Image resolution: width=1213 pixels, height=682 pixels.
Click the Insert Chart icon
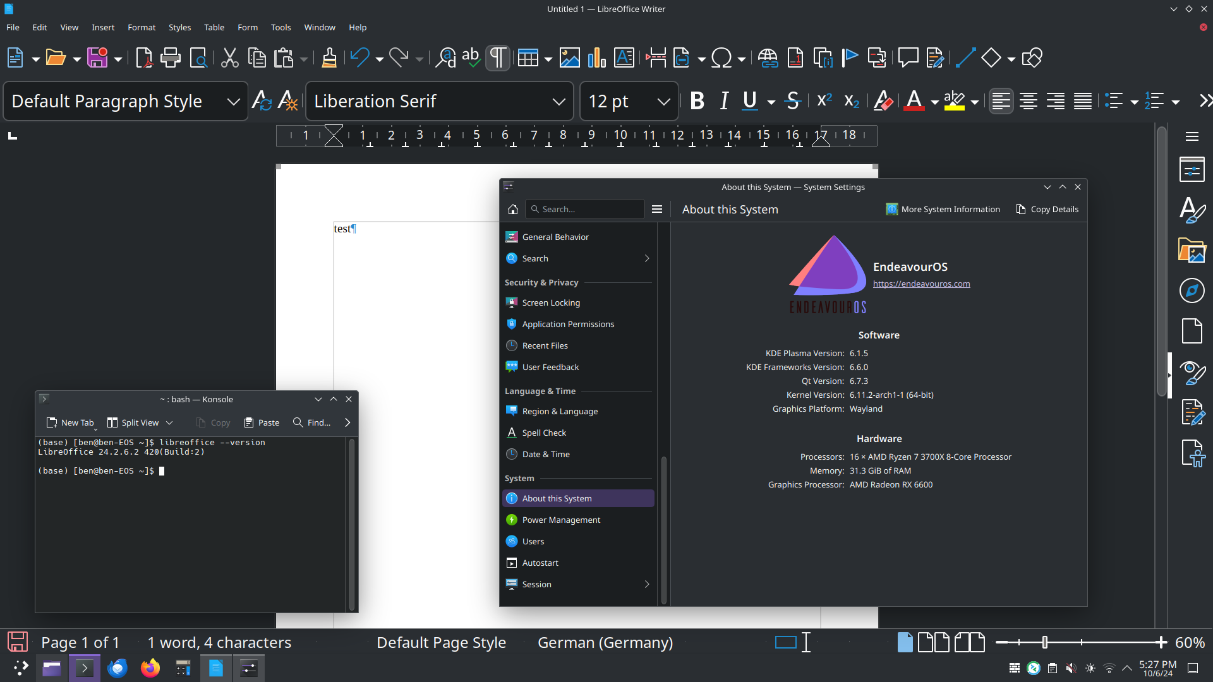pos(596,58)
